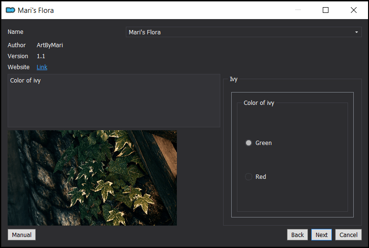
Task: Proceed with the Next button
Action: 321,235
